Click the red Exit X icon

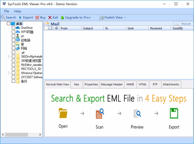(x=50, y=17)
